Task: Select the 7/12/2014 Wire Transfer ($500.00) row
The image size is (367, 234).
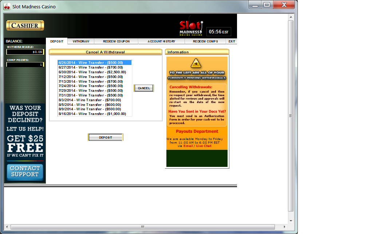Action: point(95,77)
